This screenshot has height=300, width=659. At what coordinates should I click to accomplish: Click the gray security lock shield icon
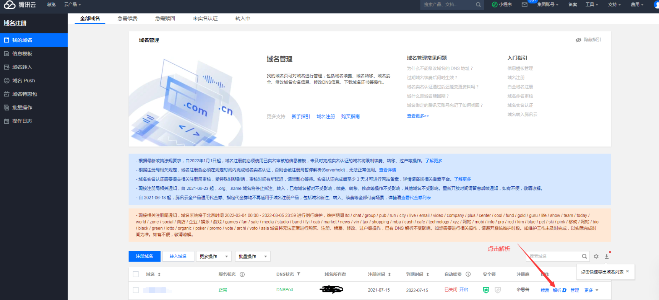[x=498, y=290]
